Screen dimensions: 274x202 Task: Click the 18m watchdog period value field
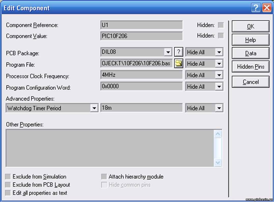[x=142, y=108]
